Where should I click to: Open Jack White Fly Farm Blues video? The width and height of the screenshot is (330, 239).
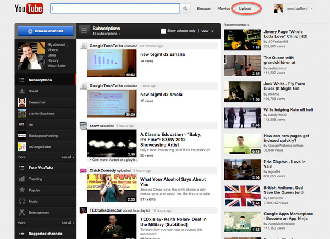tap(284, 86)
